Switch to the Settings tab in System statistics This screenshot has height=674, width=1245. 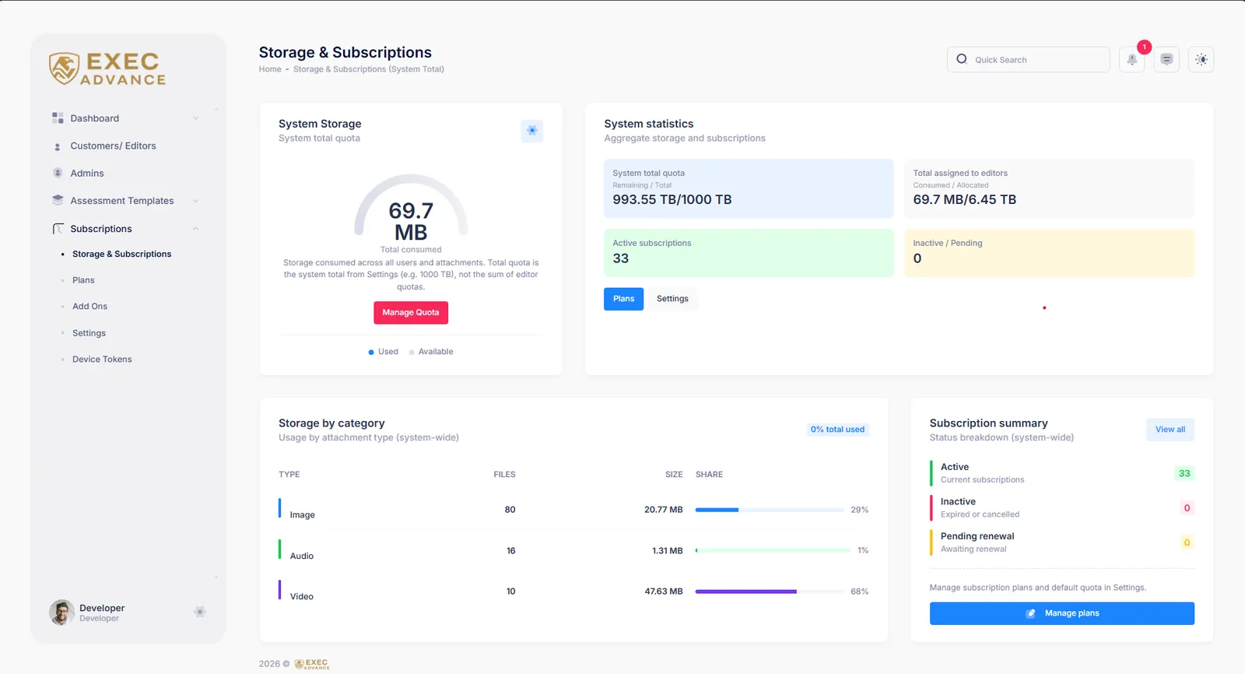[672, 299]
